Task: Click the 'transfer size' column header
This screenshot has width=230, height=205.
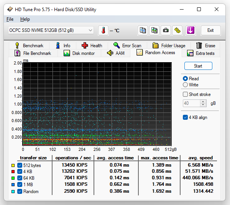Action: coord(33,158)
